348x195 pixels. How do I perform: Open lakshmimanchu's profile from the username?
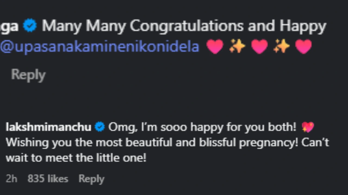[x=48, y=127]
